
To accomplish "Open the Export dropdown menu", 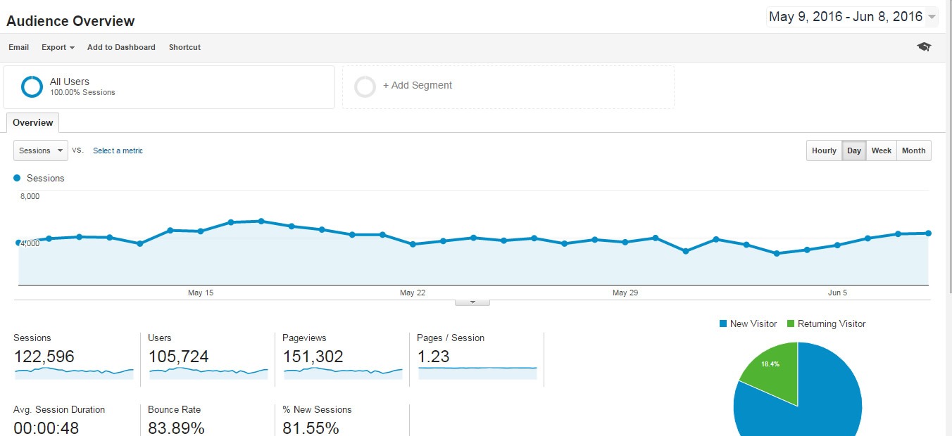I will tap(57, 47).
